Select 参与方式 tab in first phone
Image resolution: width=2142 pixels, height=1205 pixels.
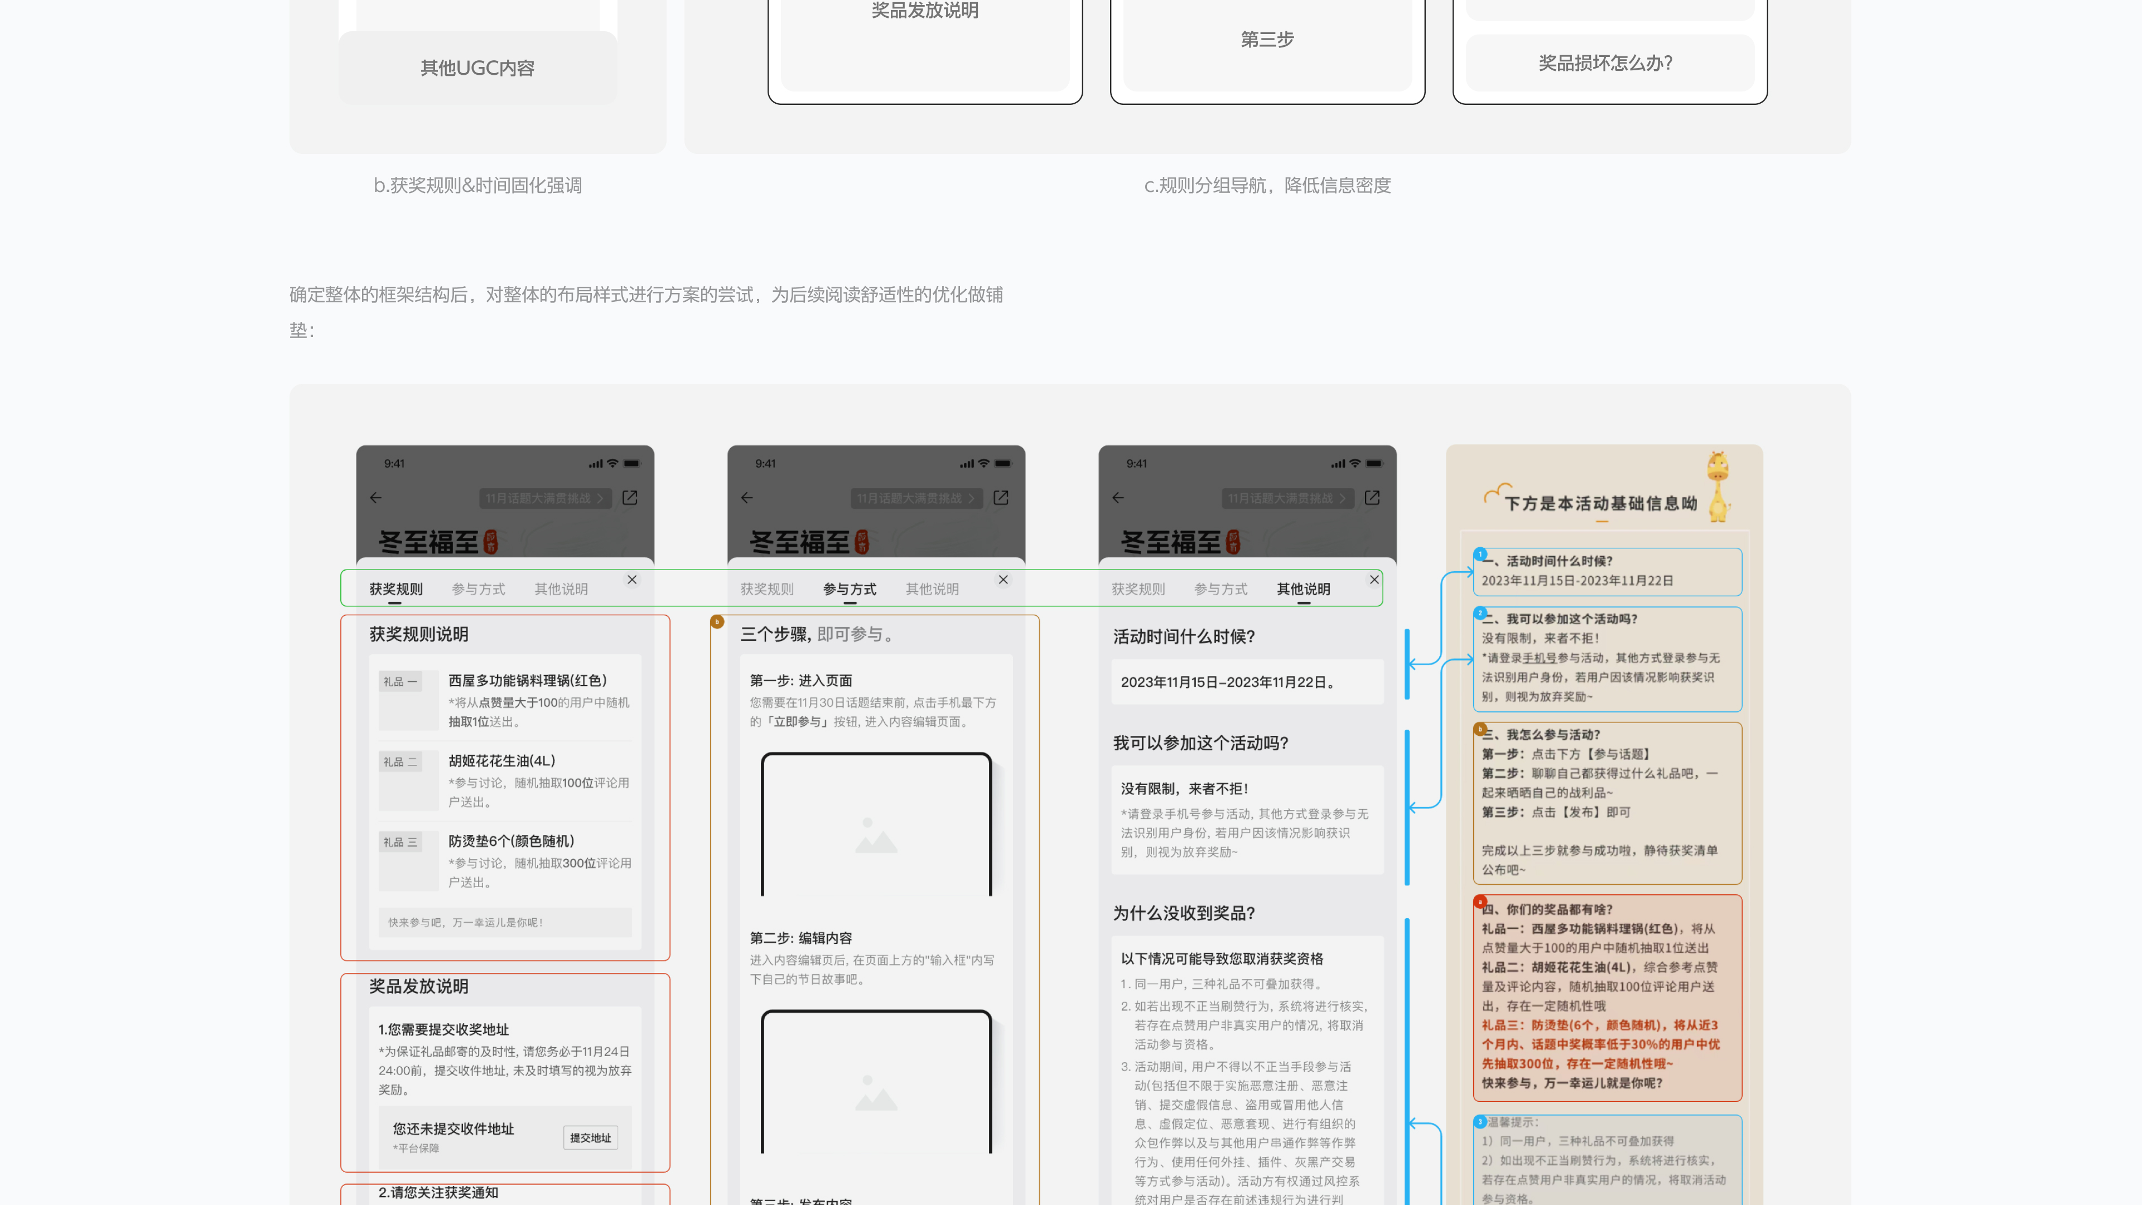[x=478, y=589]
